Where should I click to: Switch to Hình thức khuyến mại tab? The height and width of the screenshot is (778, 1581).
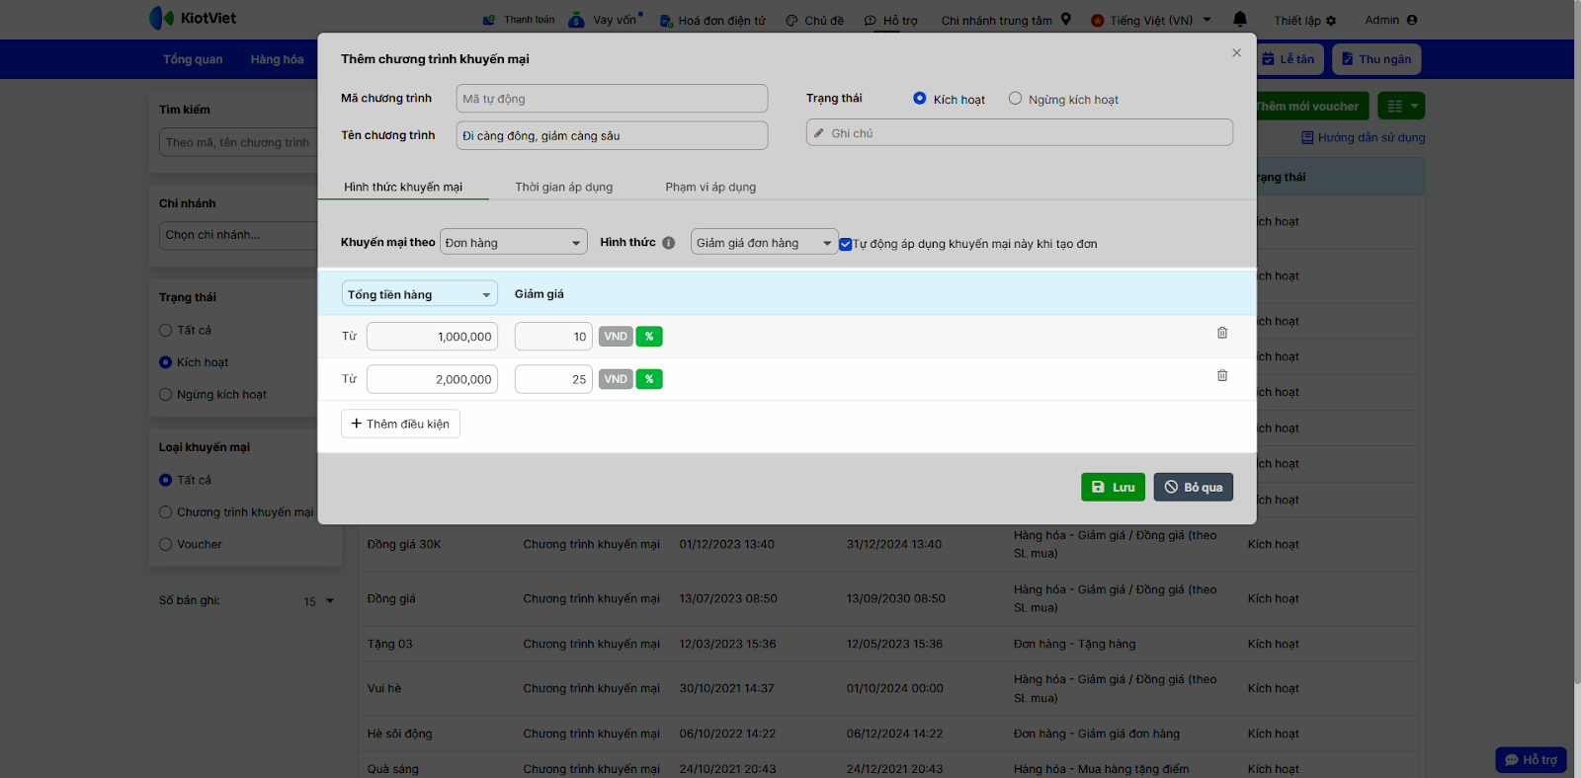[403, 187]
